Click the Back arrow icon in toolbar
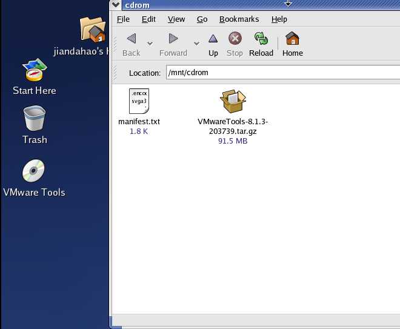 [x=132, y=39]
